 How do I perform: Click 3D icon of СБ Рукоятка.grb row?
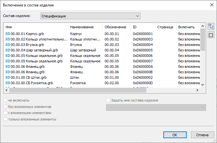(8, 83)
